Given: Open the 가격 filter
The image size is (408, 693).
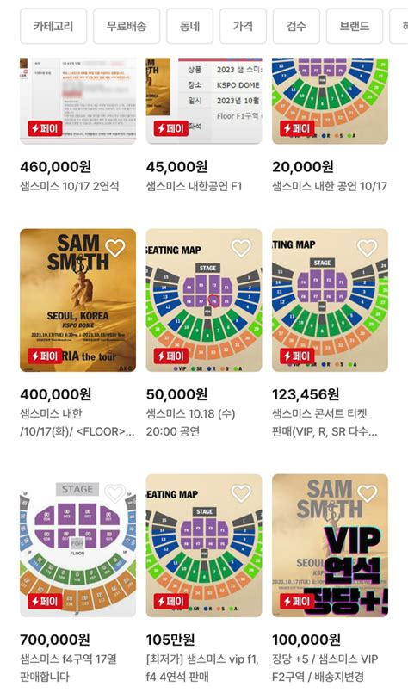Looking at the screenshot, I should pos(243,26).
